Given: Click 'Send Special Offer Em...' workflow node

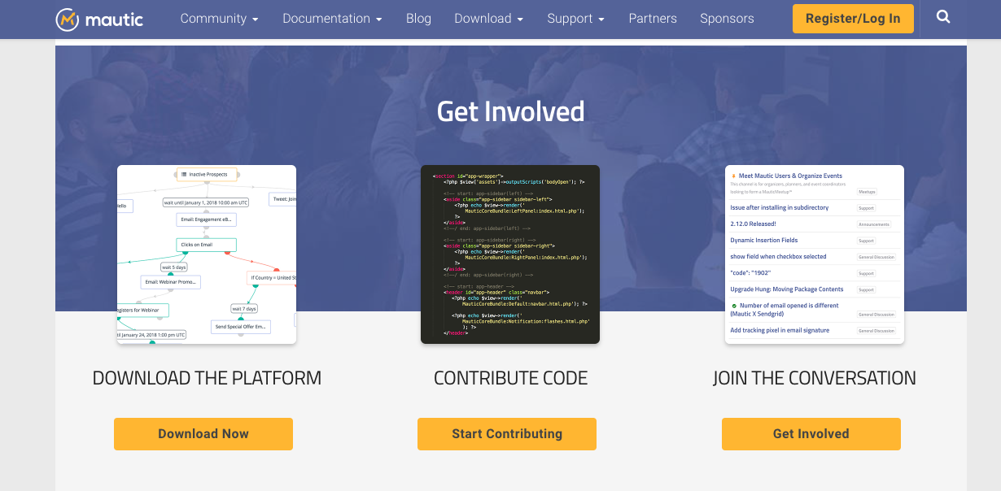Looking at the screenshot, I should 241,326.
